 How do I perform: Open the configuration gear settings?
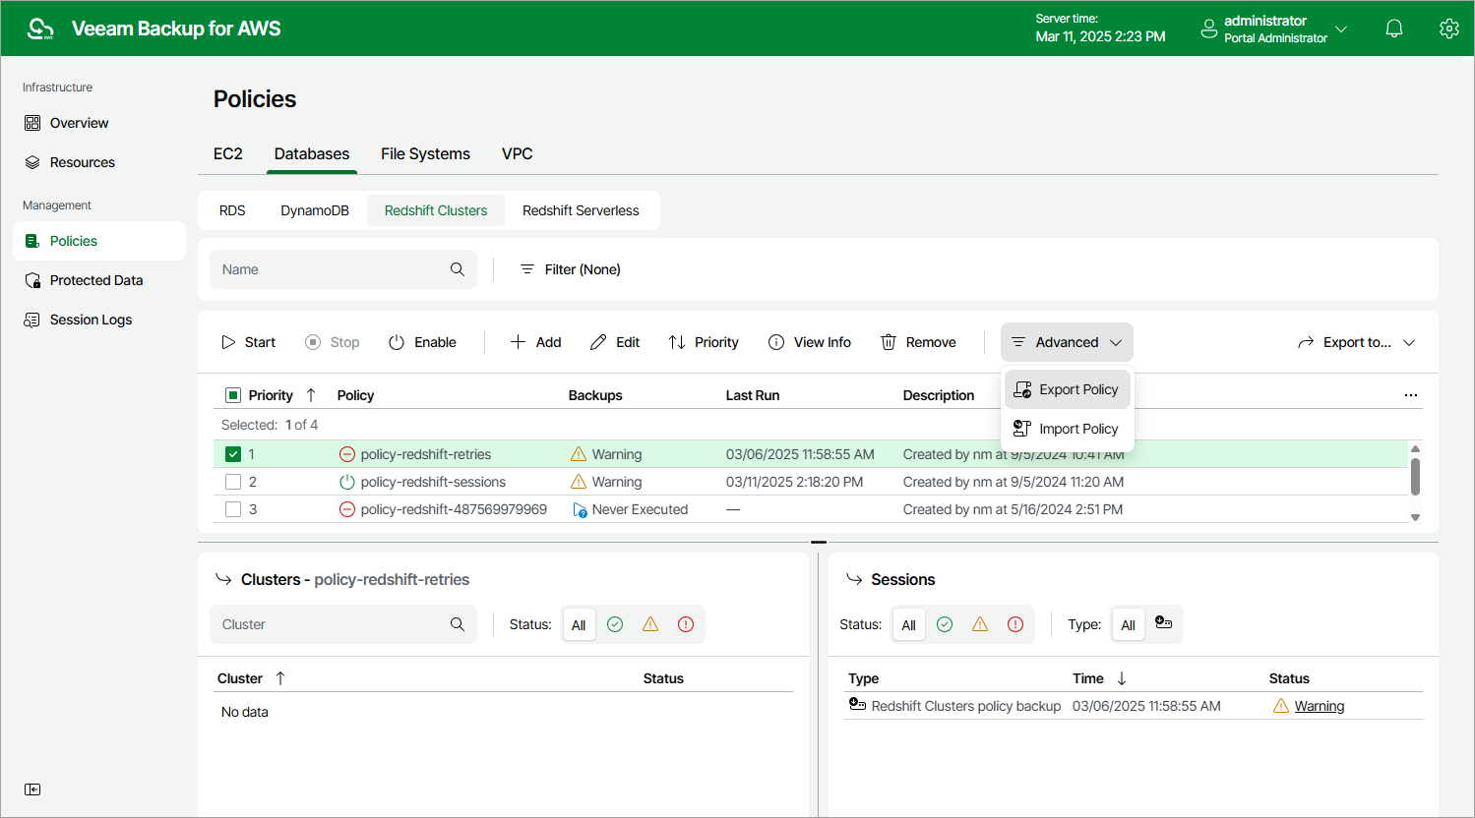pos(1448,29)
